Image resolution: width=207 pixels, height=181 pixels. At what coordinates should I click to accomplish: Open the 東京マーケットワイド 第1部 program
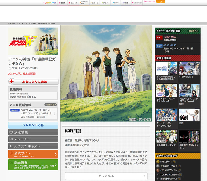coord(178,50)
